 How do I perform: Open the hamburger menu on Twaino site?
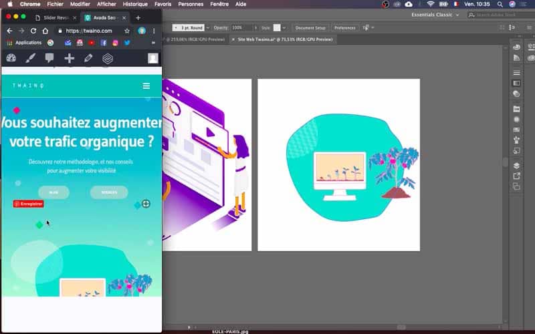(x=146, y=86)
